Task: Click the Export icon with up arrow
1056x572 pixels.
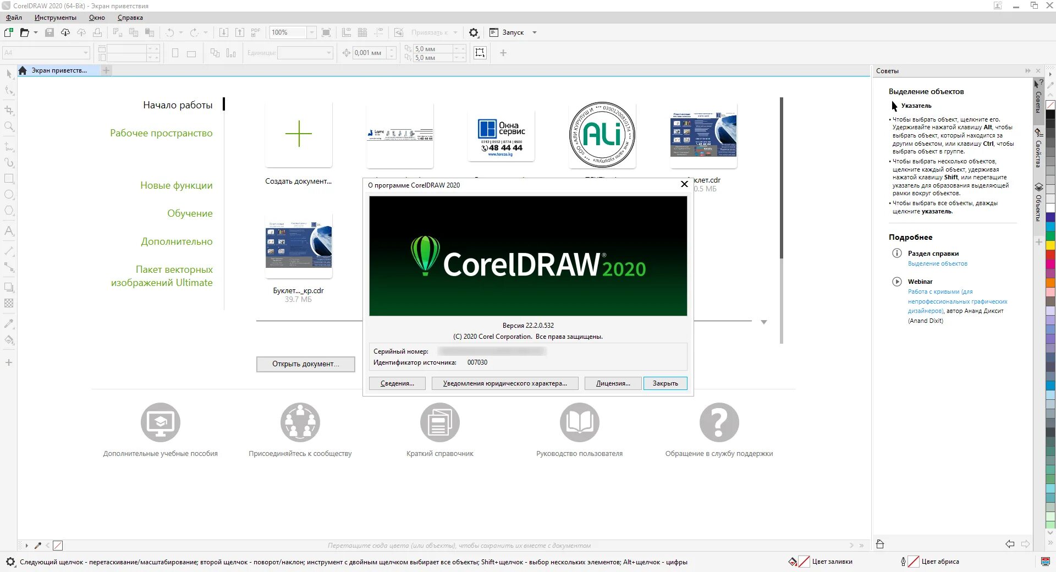Action: [x=240, y=32]
